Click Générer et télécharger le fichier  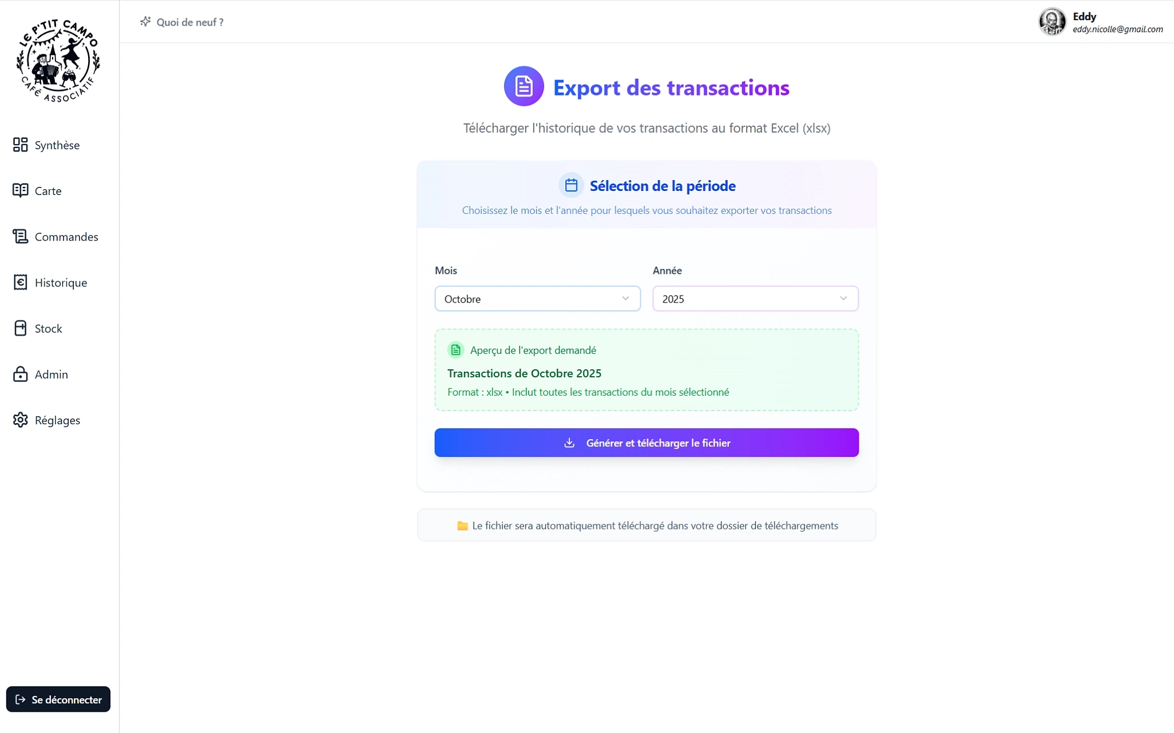click(x=647, y=443)
